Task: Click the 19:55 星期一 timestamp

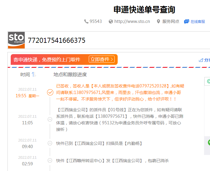Action: [x=27, y=96]
